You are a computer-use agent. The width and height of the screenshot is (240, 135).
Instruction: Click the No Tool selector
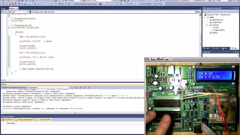pyautogui.click(x=158, y=4)
